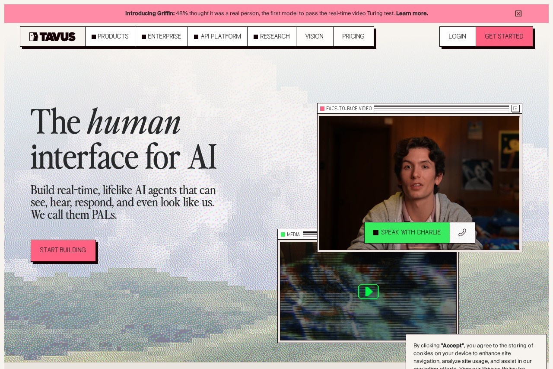The image size is (553, 369).
Task: Click the phone call icon beside Speak with Charlie
Action: point(462,233)
